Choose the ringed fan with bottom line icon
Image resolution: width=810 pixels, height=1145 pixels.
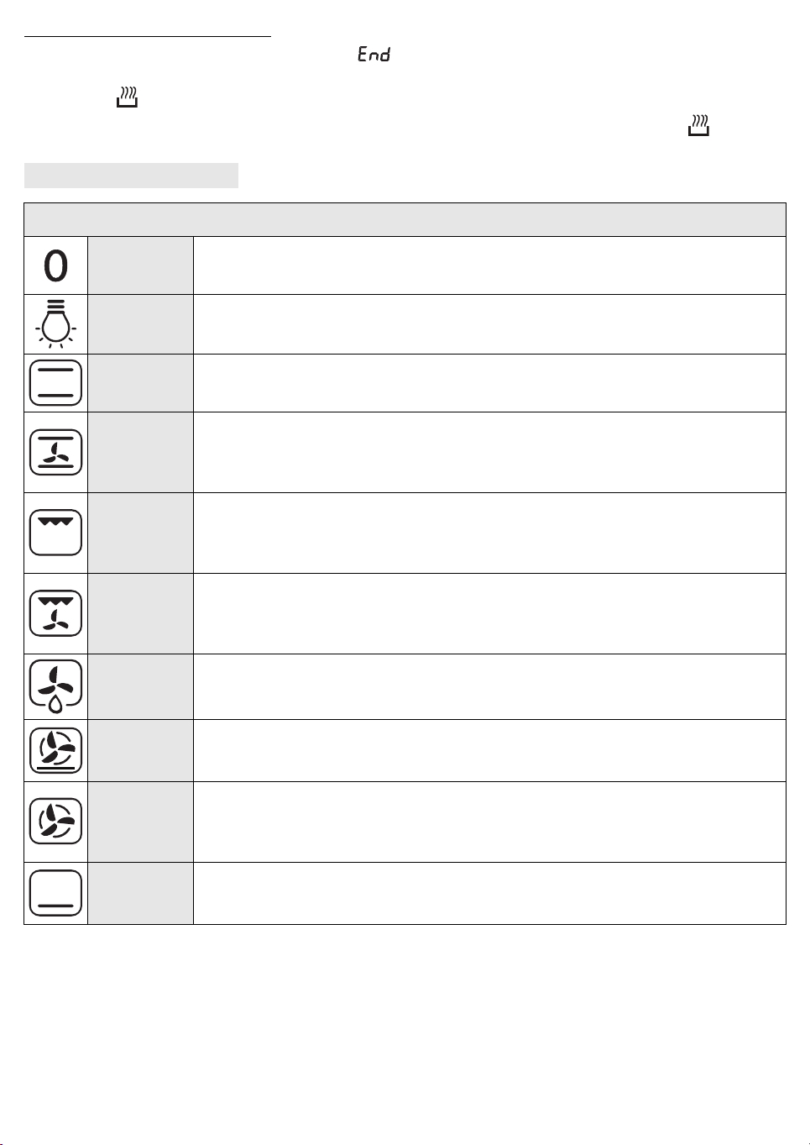[55, 750]
